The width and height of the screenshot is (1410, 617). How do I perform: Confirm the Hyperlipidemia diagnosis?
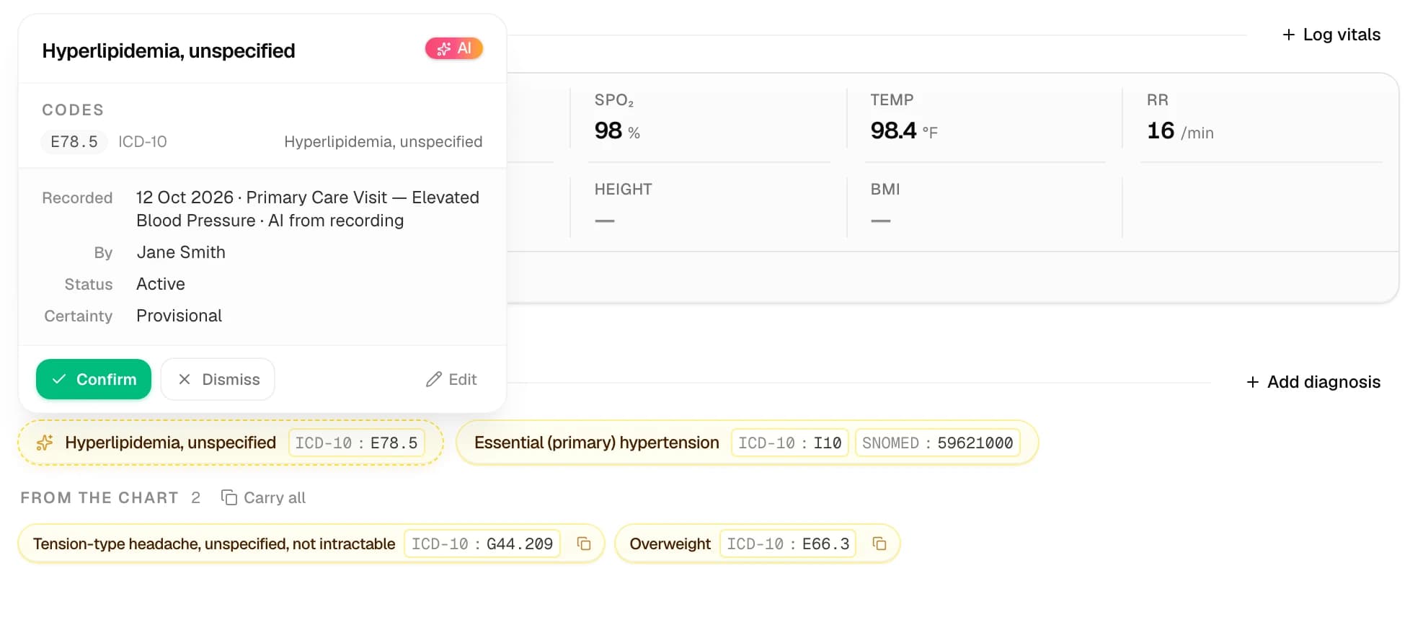coord(94,379)
